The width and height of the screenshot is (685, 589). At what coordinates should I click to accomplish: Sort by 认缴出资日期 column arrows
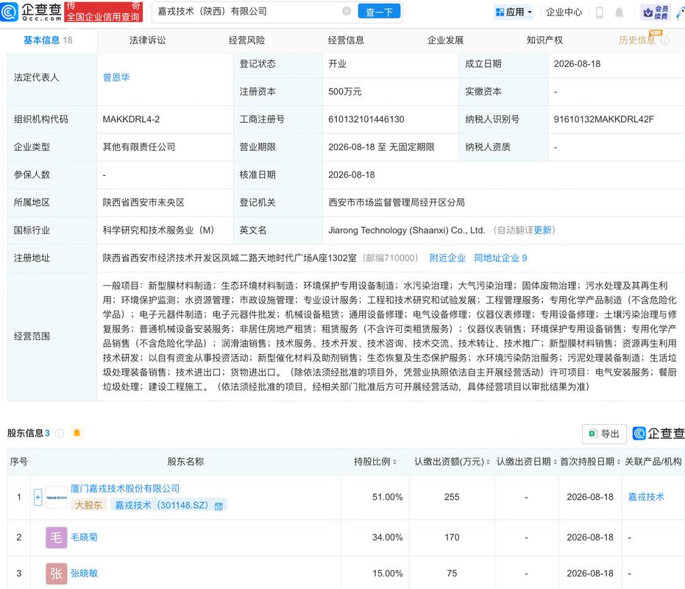[556, 462]
